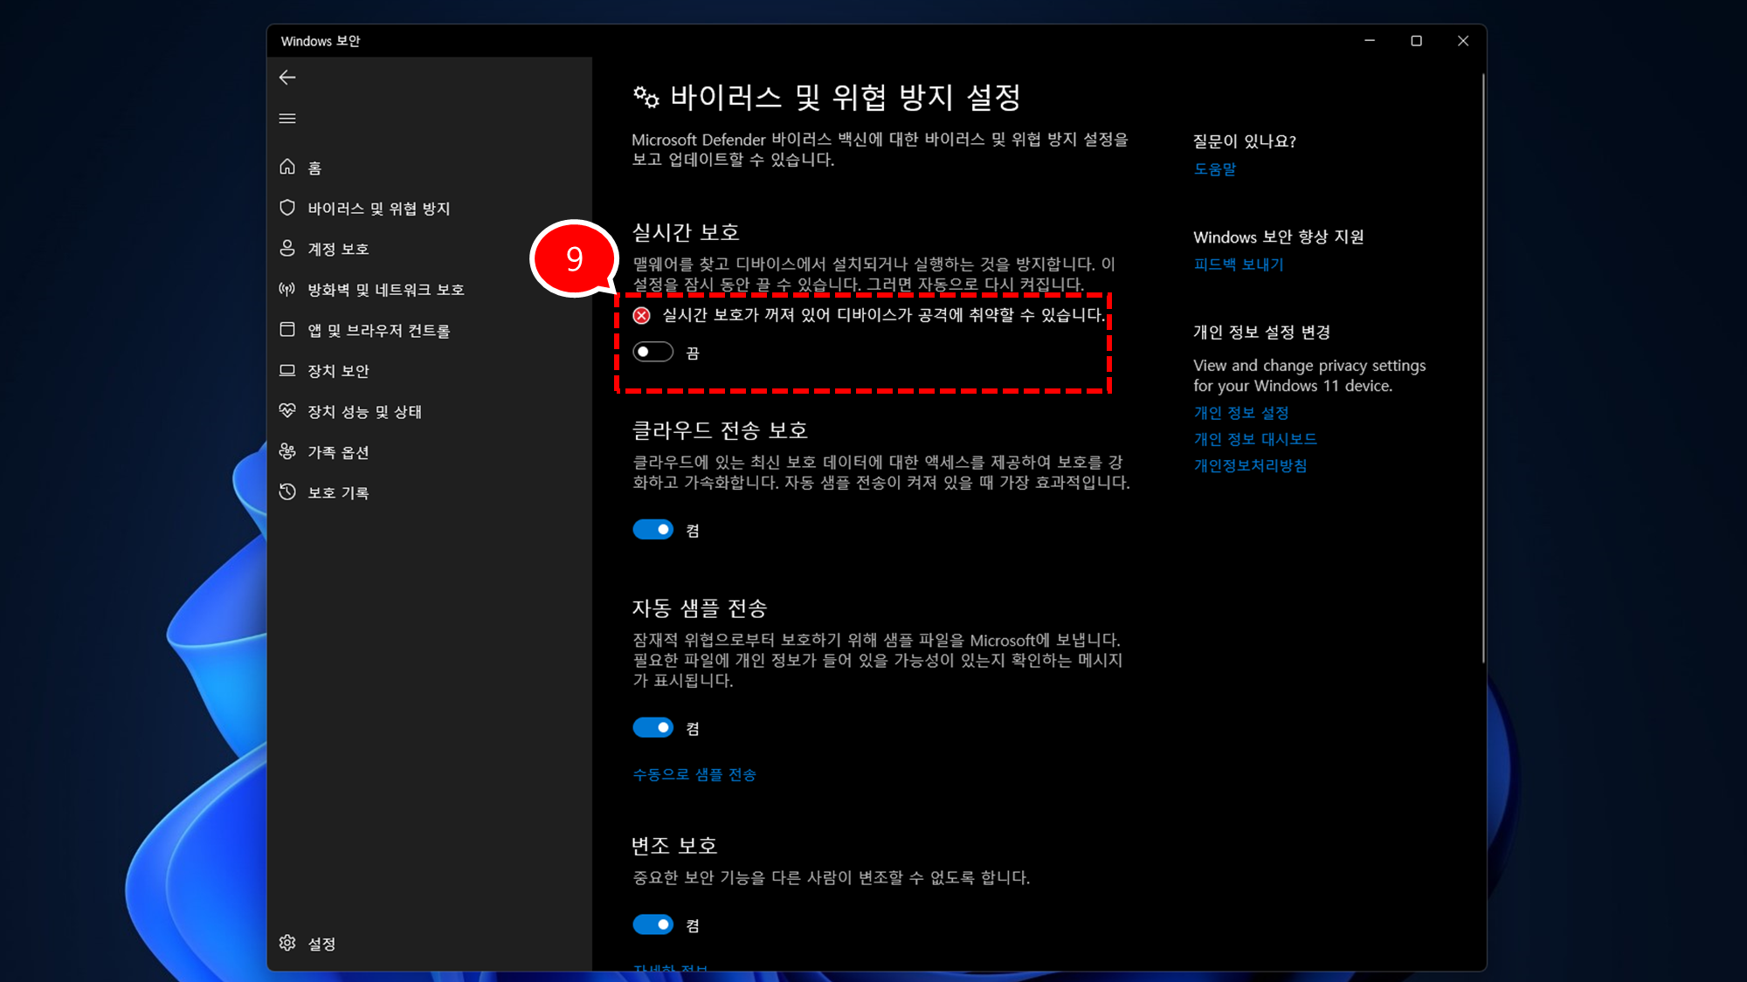Screen dimensions: 1747x982
Task: Open 가족 옵션 in sidebar
Action: tap(337, 452)
